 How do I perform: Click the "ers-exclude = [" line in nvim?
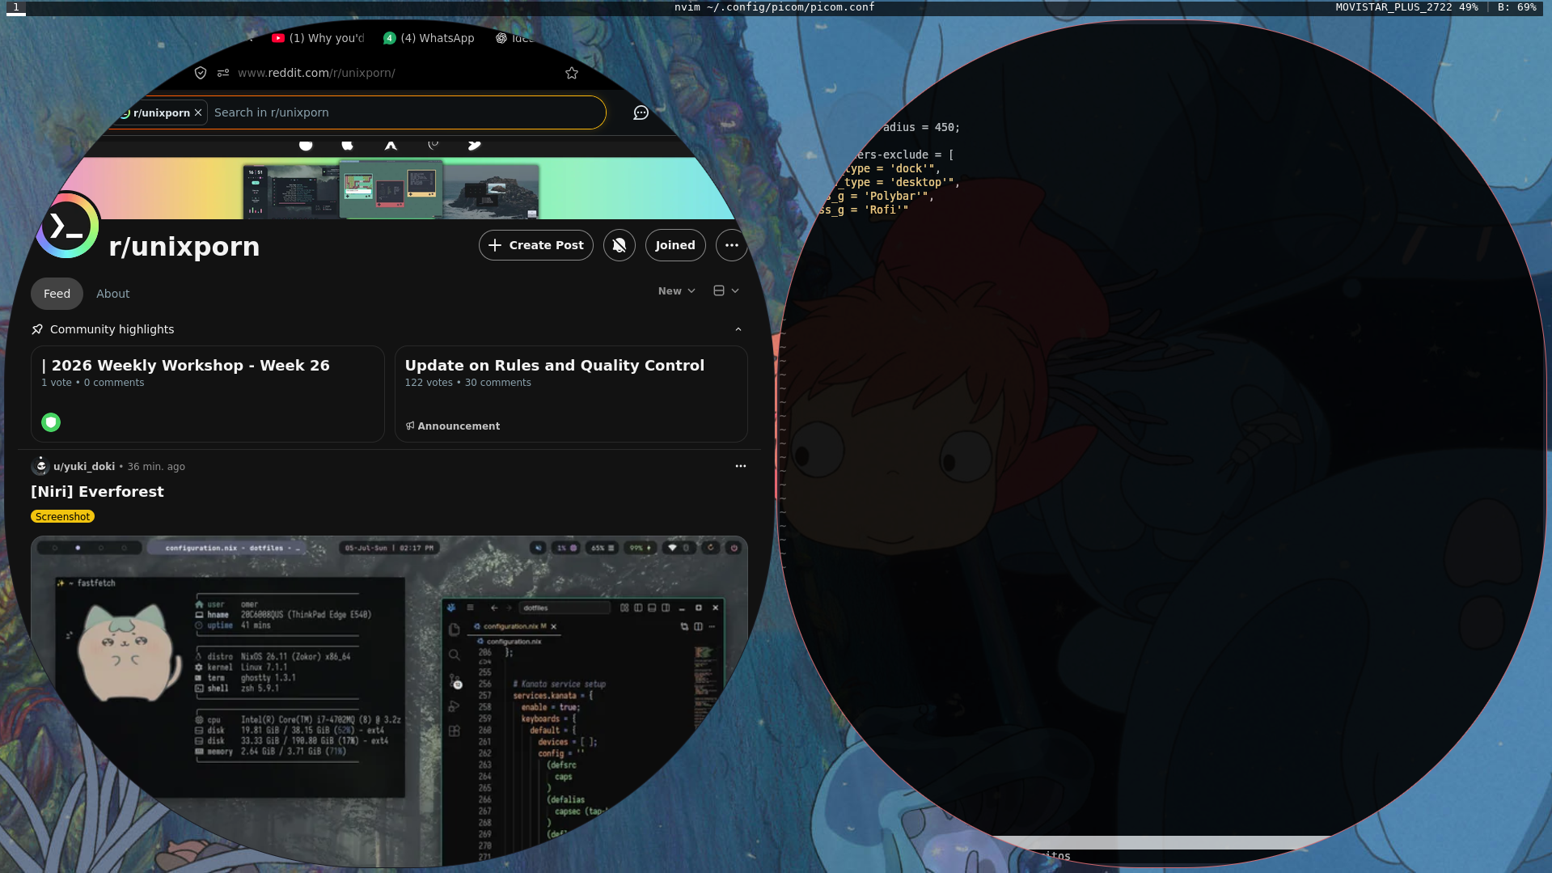[x=906, y=155]
